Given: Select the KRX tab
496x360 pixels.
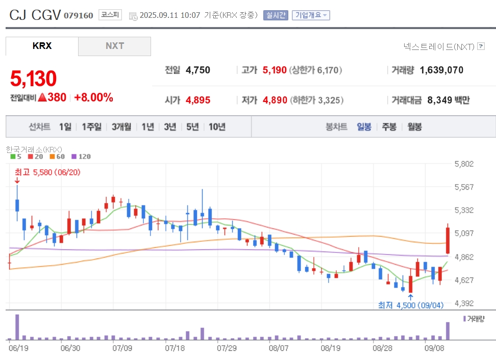Looking at the screenshot, I should pos(42,46).
